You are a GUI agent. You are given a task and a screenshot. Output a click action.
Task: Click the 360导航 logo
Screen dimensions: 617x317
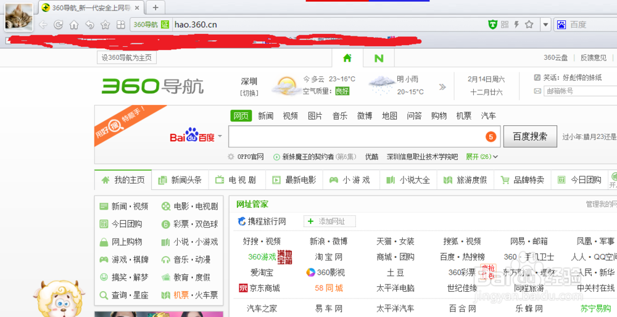152,86
